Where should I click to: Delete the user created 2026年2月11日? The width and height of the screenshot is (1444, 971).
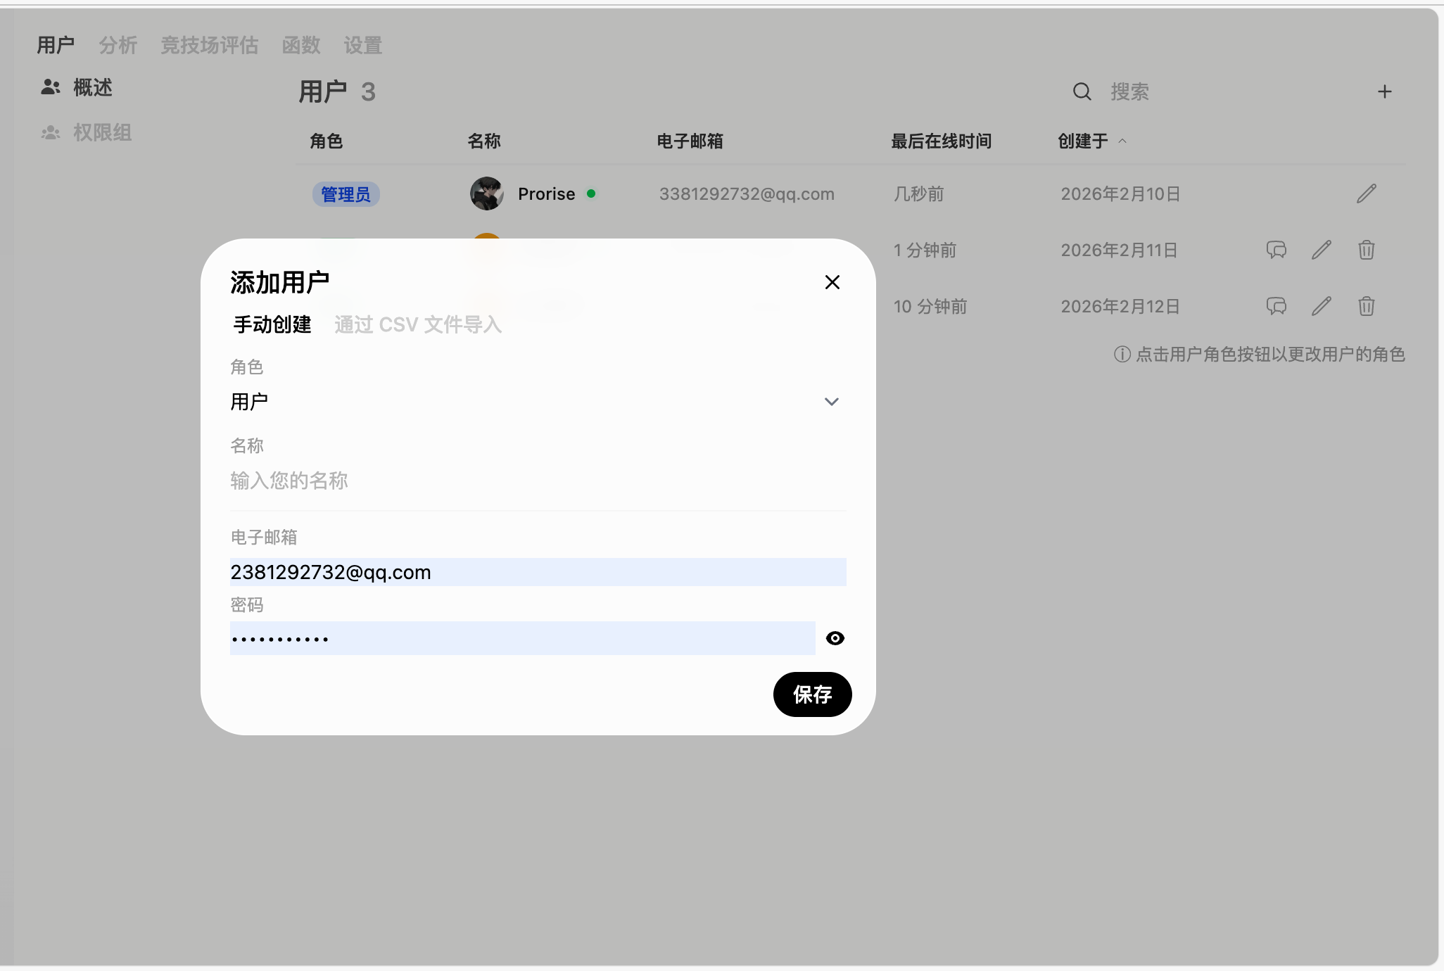(x=1366, y=250)
